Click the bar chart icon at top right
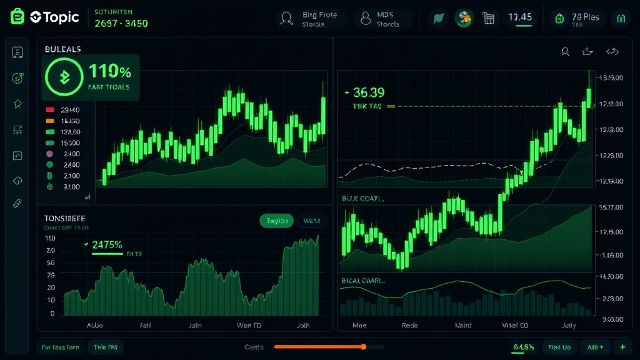This screenshot has width=640, height=360. (621, 18)
